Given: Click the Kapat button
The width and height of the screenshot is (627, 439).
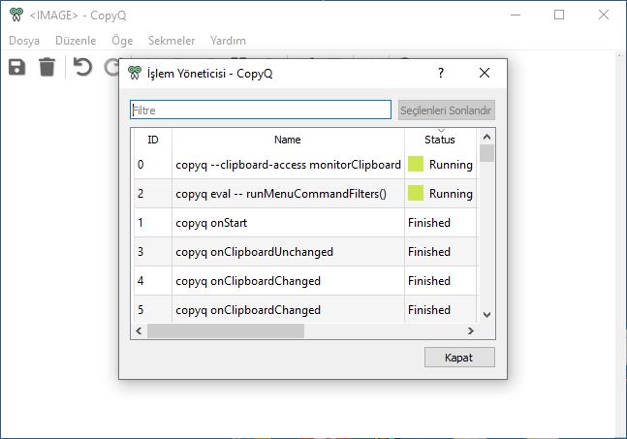Looking at the screenshot, I should tap(459, 357).
